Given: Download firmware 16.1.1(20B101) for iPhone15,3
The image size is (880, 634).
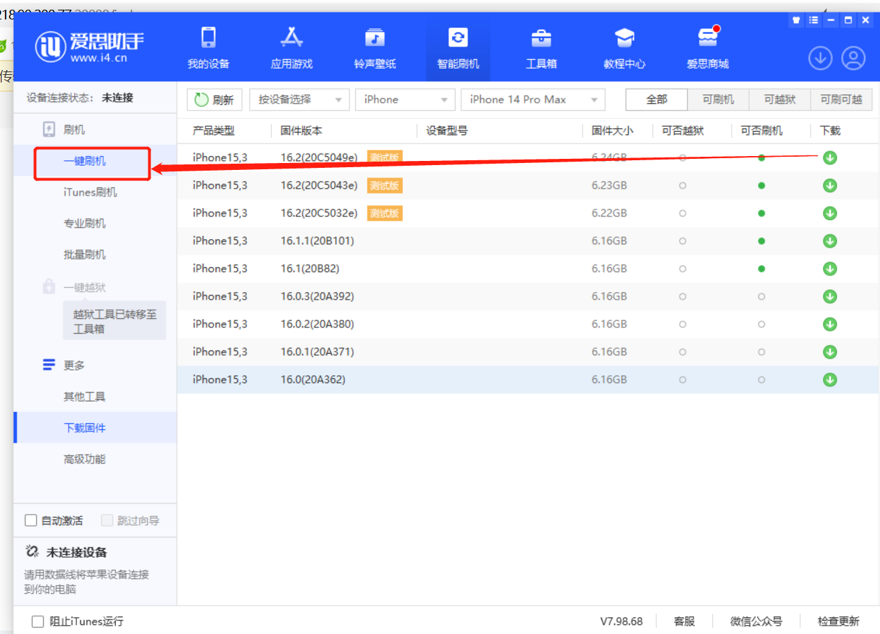Looking at the screenshot, I should [x=829, y=241].
